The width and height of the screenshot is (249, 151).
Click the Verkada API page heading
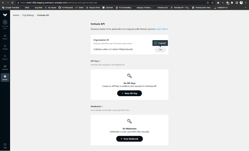coord(98,24)
